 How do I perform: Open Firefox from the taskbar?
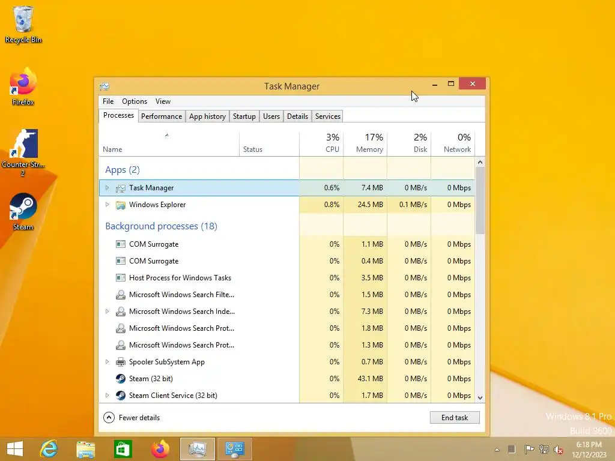click(160, 449)
